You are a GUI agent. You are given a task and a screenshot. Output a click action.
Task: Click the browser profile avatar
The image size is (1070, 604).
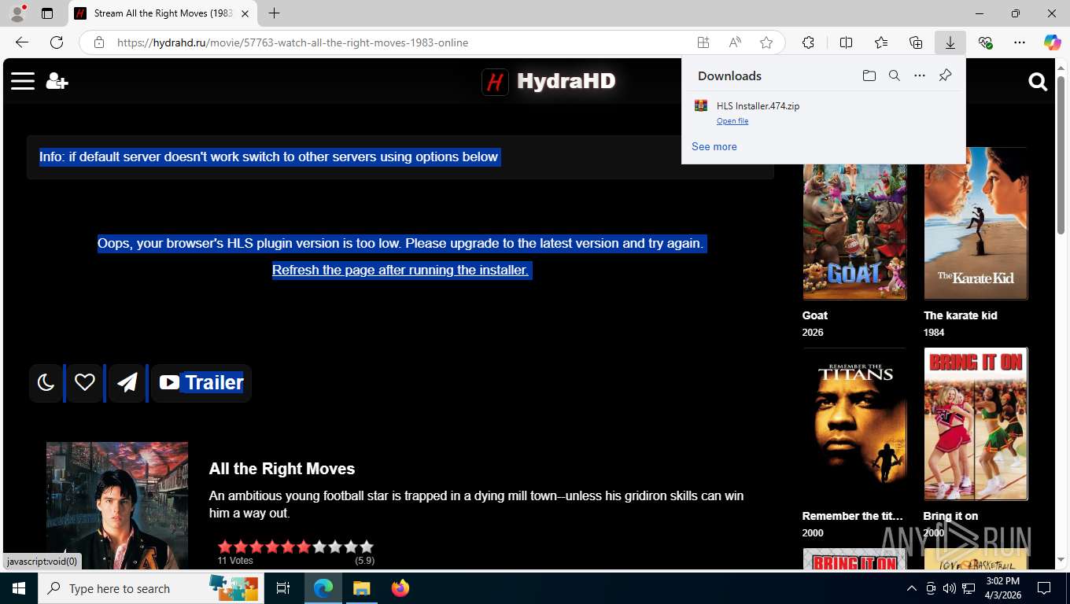pyautogui.click(x=17, y=13)
